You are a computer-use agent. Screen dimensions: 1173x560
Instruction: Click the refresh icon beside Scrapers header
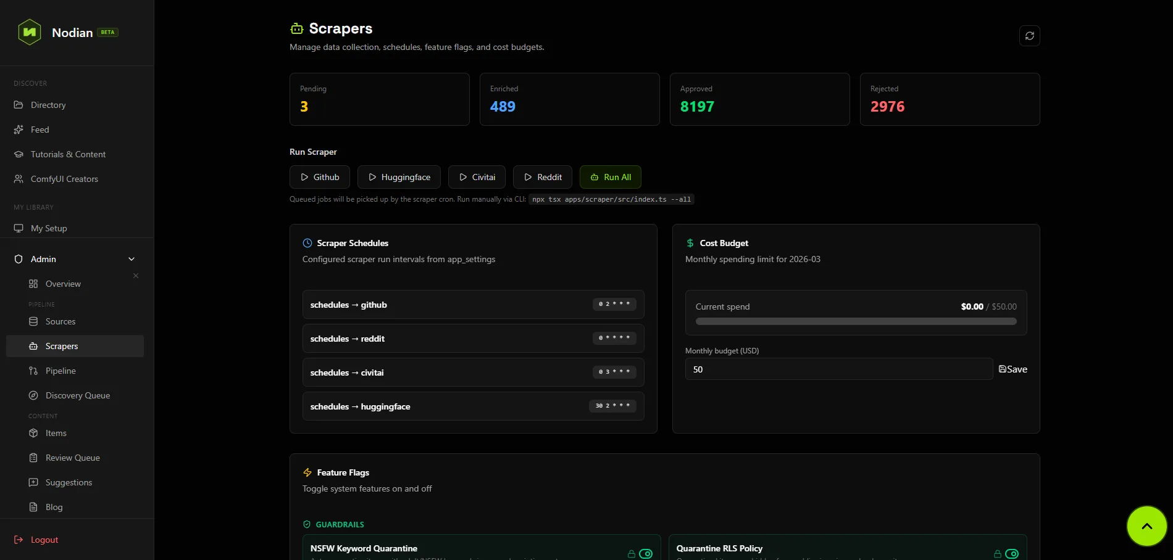pyautogui.click(x=1029, y=36)
